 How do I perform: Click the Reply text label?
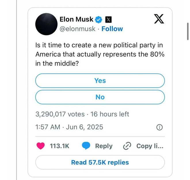(x=104, y=146)
